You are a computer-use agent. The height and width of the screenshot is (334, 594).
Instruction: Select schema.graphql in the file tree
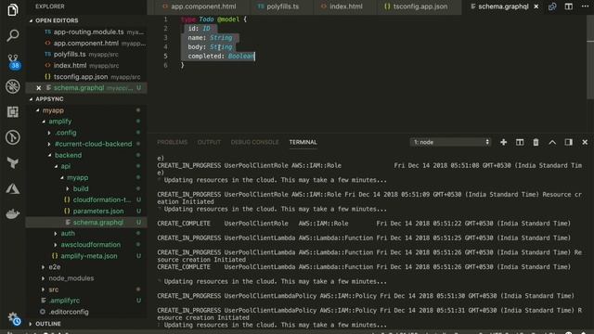tap(86, 223)
